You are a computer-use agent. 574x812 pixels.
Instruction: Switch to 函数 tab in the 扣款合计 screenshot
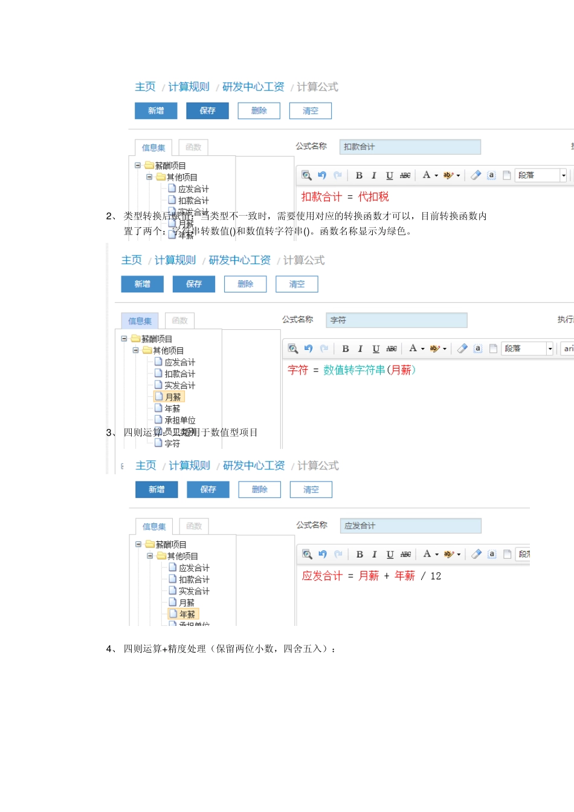pyautogui.click(x=193, y=147)
